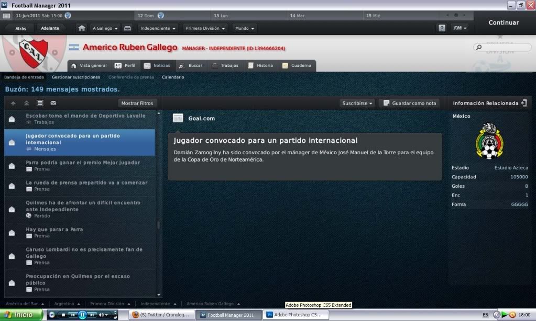Switch to the Historia tab
The height and width of the screenshot is (321, 536).
point(260,65)
